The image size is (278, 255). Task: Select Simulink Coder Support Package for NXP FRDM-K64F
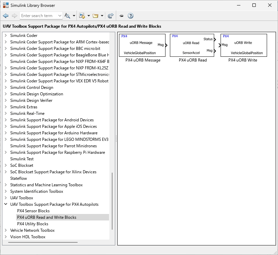click(x=59, y=62)
